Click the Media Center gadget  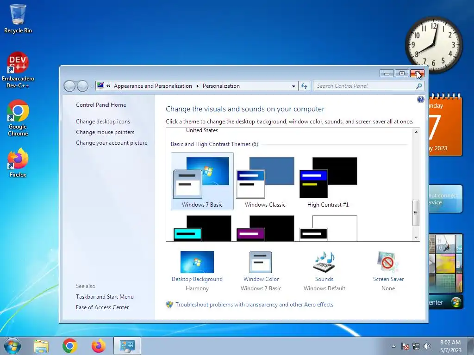[x=446, y=302]
